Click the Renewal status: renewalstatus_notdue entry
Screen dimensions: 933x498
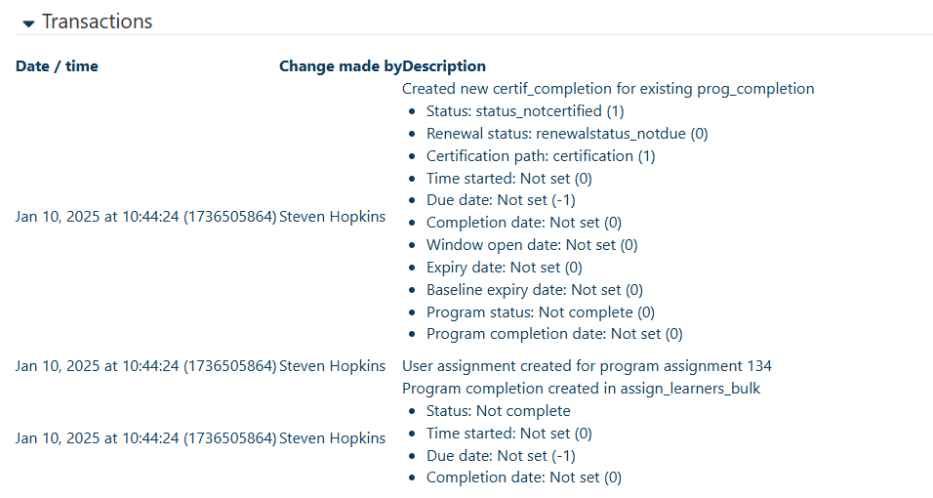(x=567, y=134)
